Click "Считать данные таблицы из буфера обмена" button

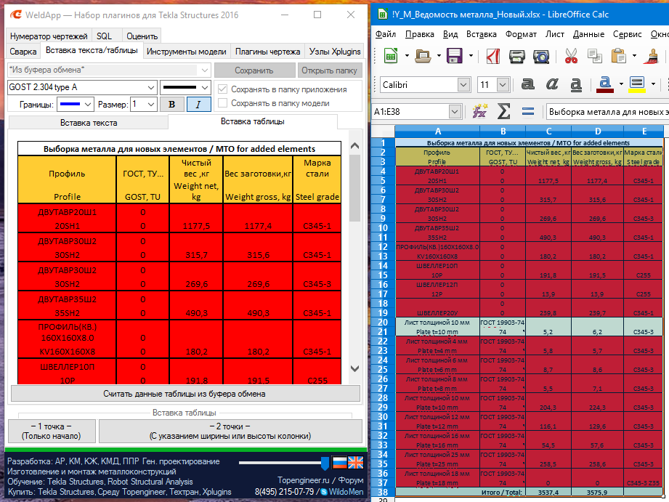click(184, 394)
